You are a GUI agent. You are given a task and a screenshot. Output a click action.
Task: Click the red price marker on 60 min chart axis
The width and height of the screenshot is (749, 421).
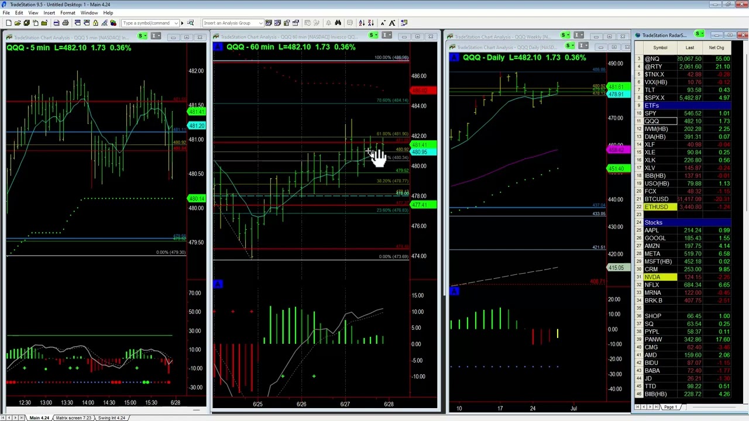coord(423,91)
